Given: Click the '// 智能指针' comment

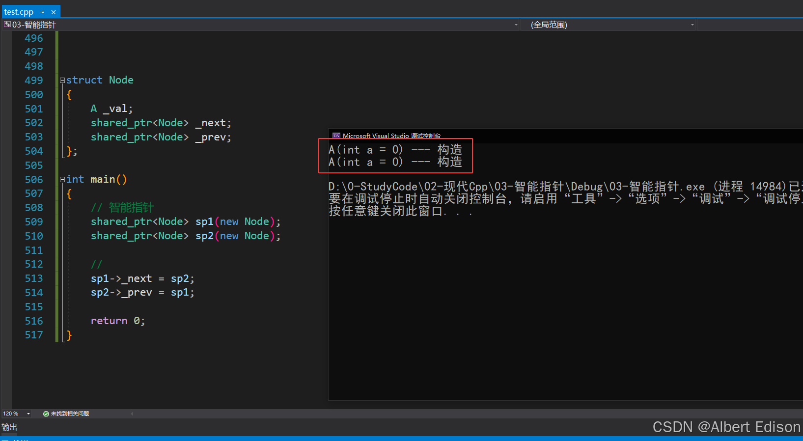Looking at the screenshot, I should tap(122, 207).
